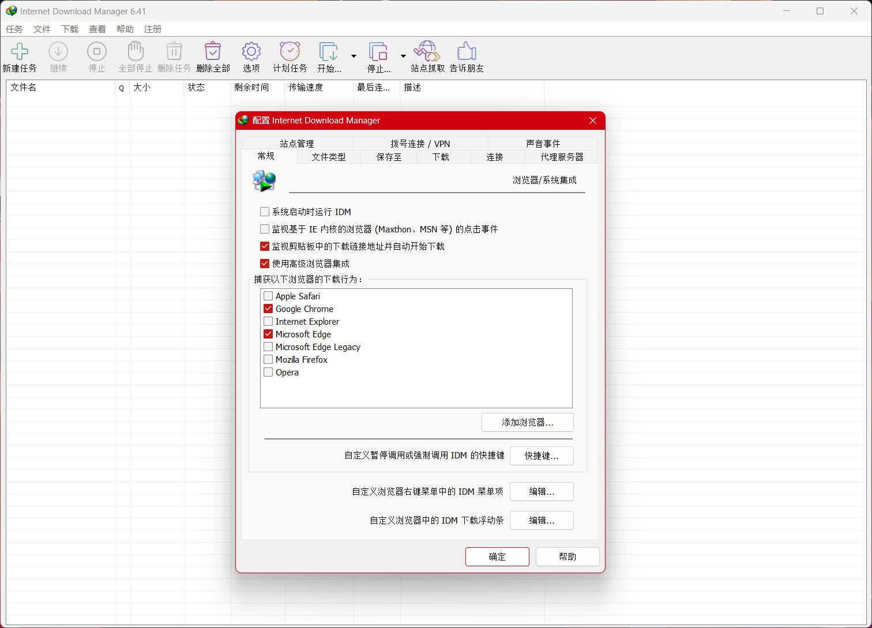Viewport: 872px width, 628px height.
Task: Click the 停止 queue toolbar icon
Action: (378, 52)
